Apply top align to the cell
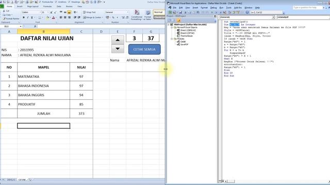This screenshot has width=330, height=185. (x=61, y=12)
